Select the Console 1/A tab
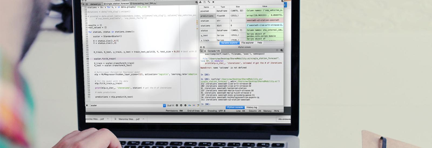The width and height of the screenshot is (432, 148). point(212,51)
